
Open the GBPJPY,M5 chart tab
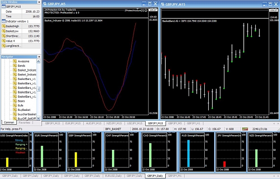tap(175, 123)
